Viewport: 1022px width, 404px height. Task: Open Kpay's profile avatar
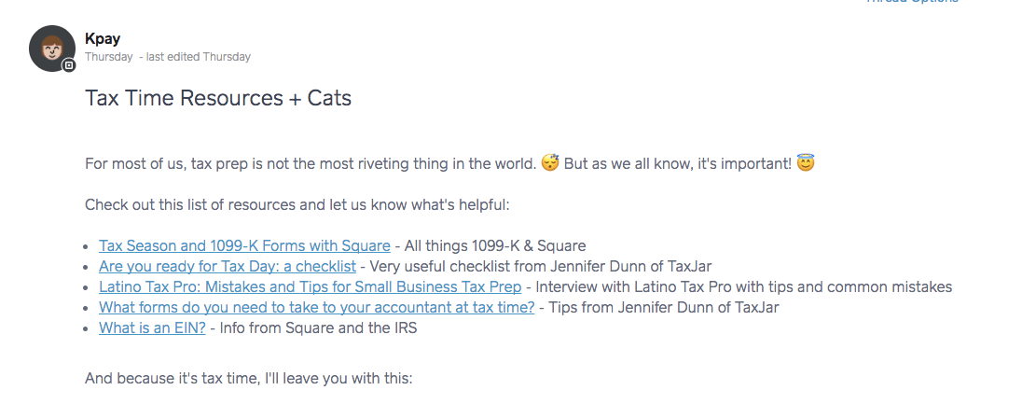coord(52,49)
